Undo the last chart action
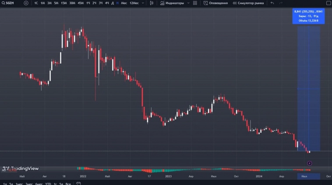 coord(272,3)
